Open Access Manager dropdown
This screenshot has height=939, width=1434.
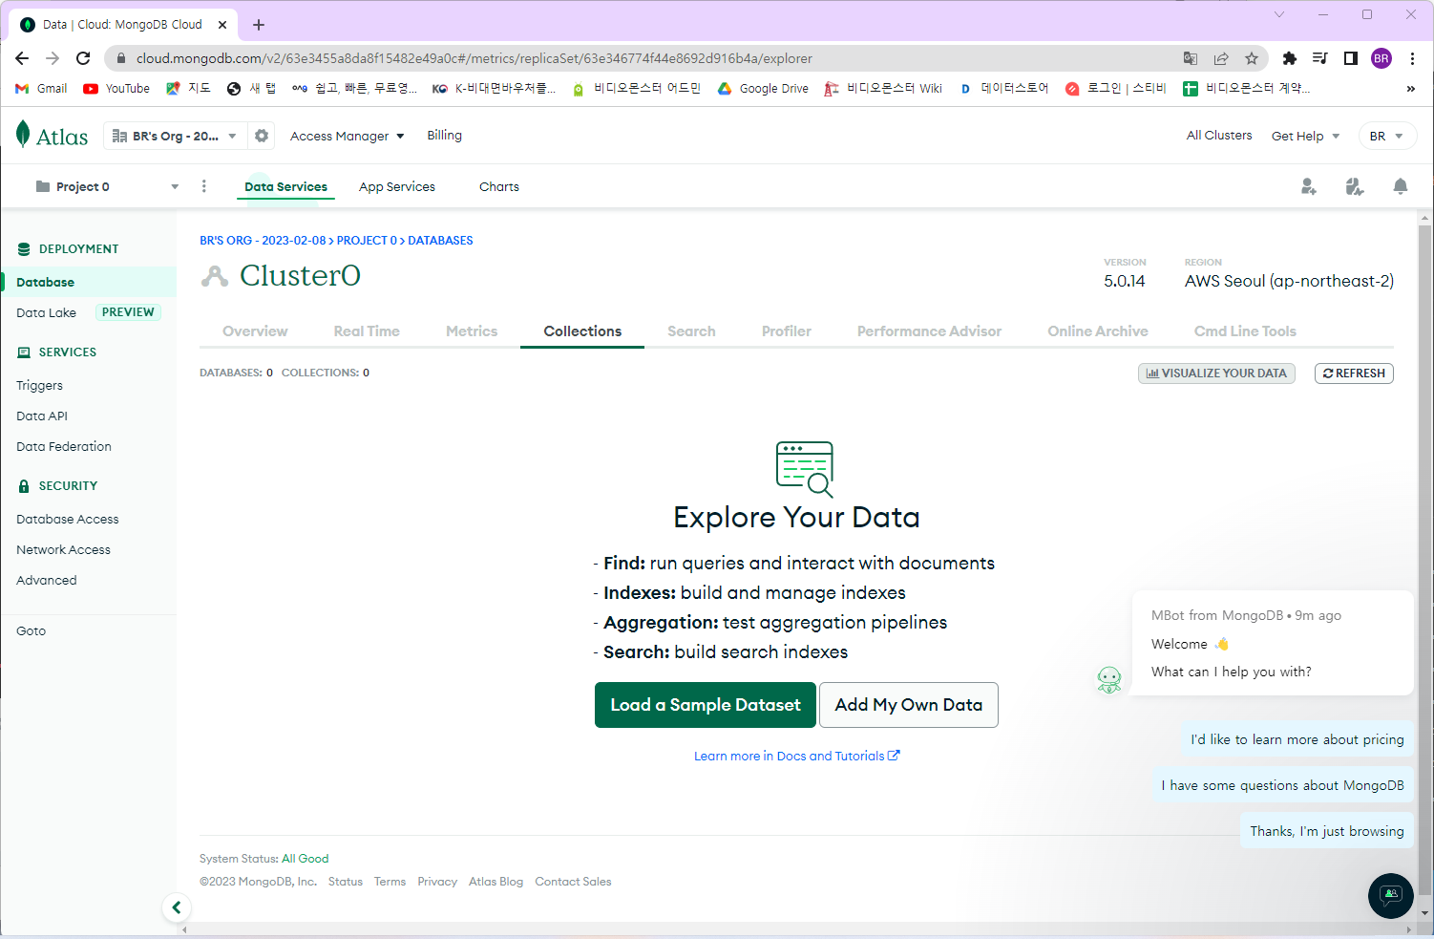[x=348, y=136]
